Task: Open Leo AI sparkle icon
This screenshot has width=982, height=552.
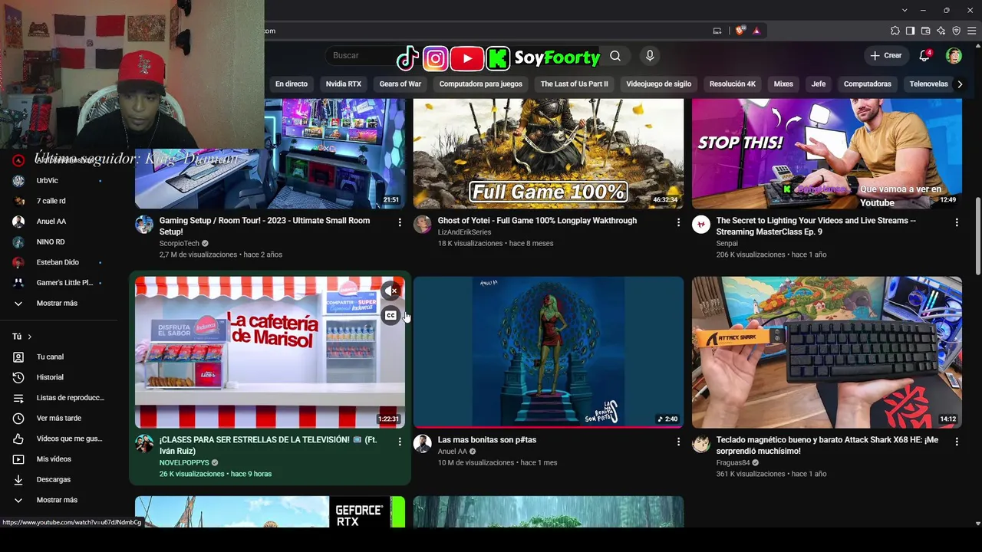Action: [x=941, y=31]
